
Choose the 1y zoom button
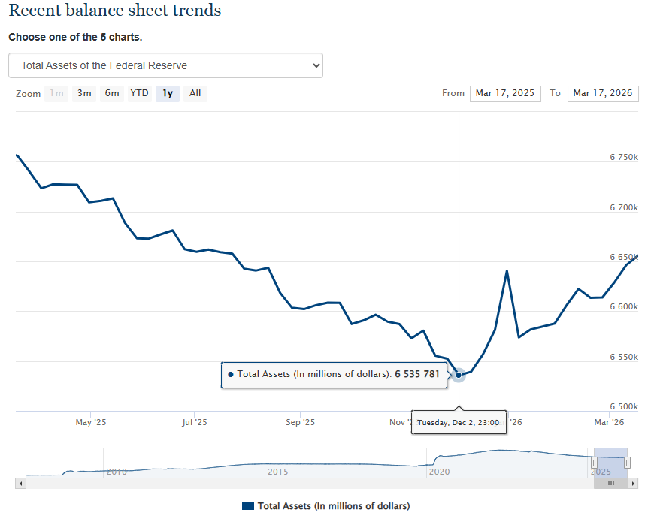coord(168,93)
